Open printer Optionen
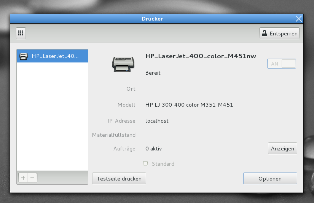This screenshot has height=203, width=314. [270, 179]
